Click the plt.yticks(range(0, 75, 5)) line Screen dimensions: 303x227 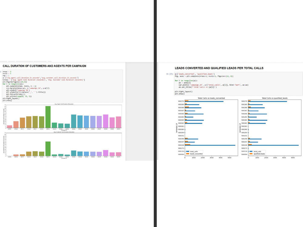19,96
